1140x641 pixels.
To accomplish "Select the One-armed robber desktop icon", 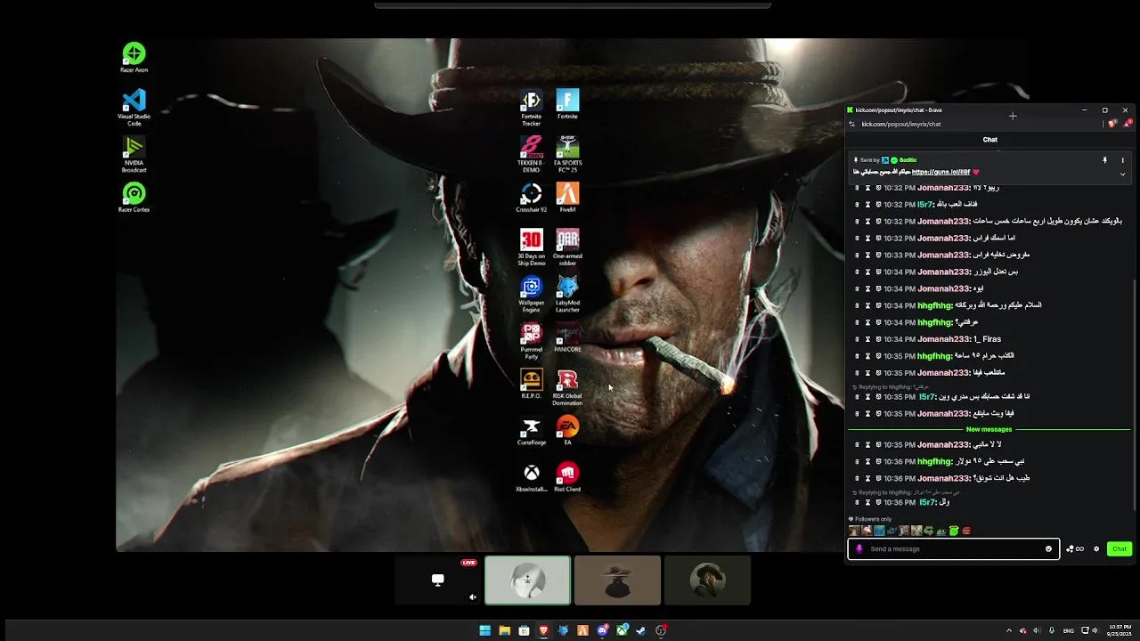I will pyautogui.click(x=567, y=247).
